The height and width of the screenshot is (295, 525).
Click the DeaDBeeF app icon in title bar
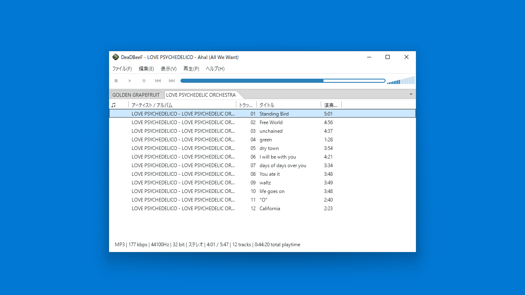116,57
